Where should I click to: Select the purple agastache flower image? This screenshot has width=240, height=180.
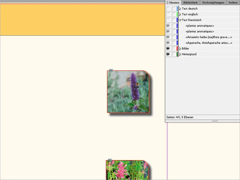pyautogui.click(x=128, y=92)
